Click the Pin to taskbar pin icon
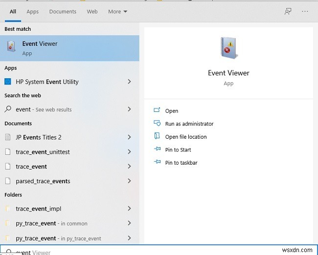This screenshot has width=318, height=255. pyautogui.click(x=157, y=162)
